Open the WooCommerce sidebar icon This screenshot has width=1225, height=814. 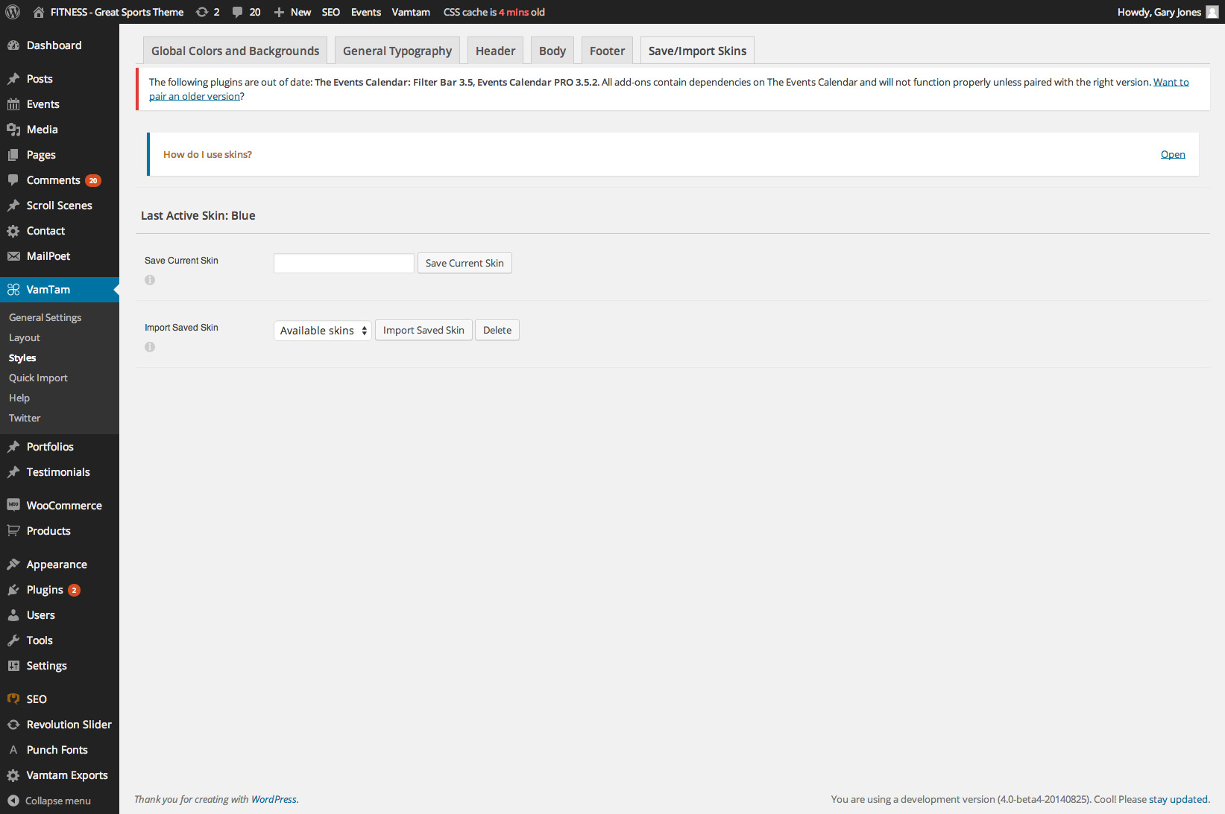[13, 506]
